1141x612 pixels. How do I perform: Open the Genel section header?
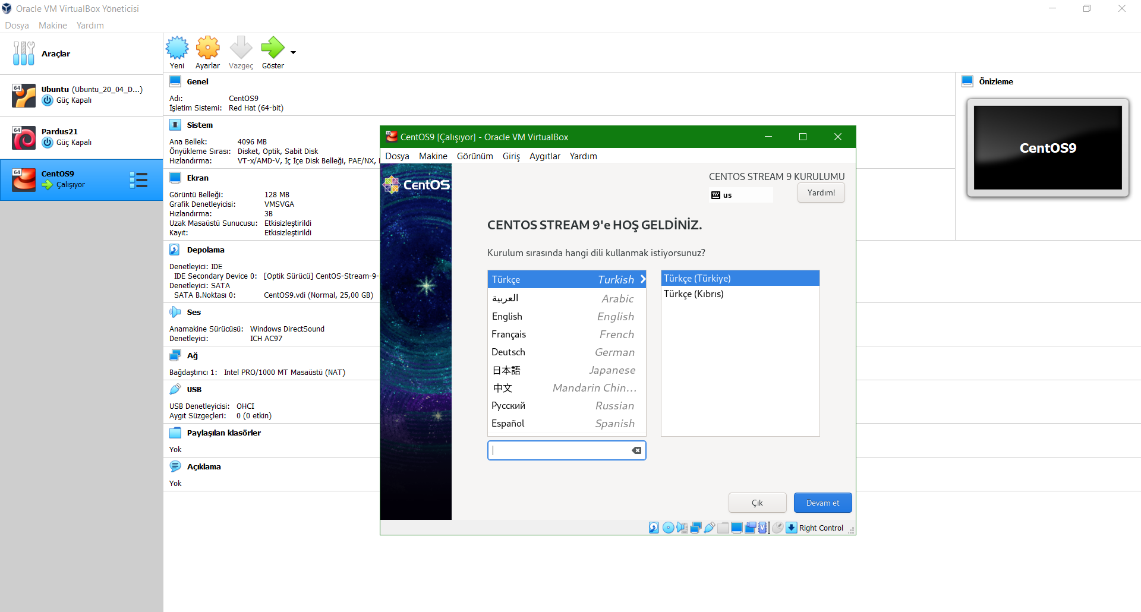197,81
